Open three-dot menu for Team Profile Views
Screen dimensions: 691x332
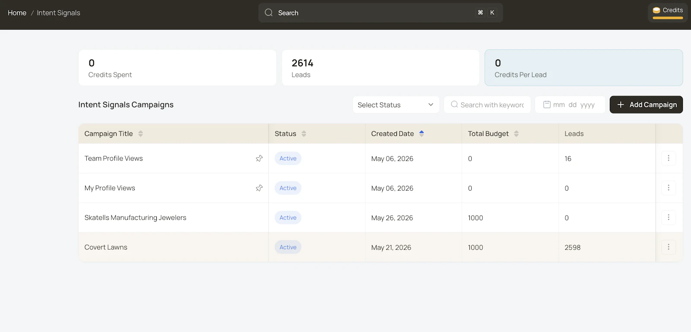669,158
